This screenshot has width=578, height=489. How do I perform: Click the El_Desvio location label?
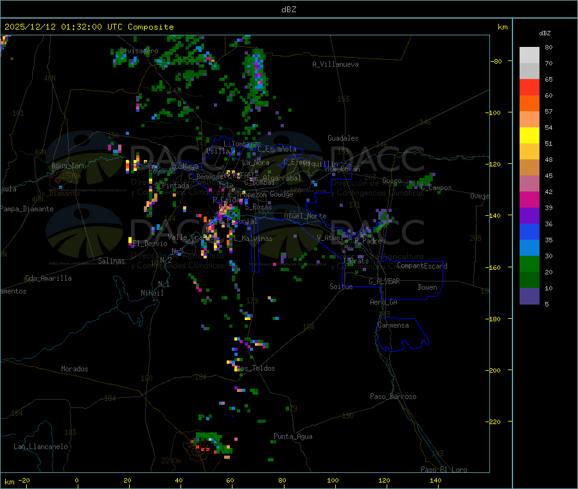[x=150, y=244]
